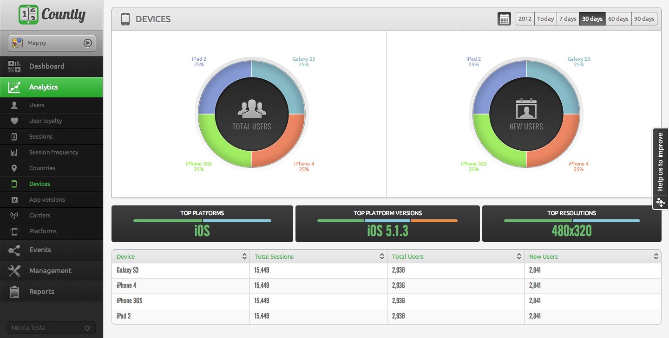Open the Platforms sidebar page

tap(51, 231)
